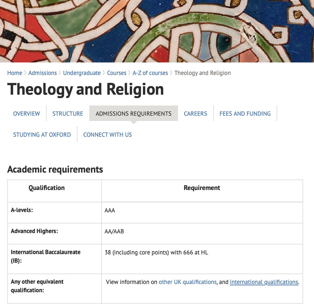This screenshot has width=314, height=308.
Task: Click the International Baccalaureate requirement text
Action: pos(156,252)
